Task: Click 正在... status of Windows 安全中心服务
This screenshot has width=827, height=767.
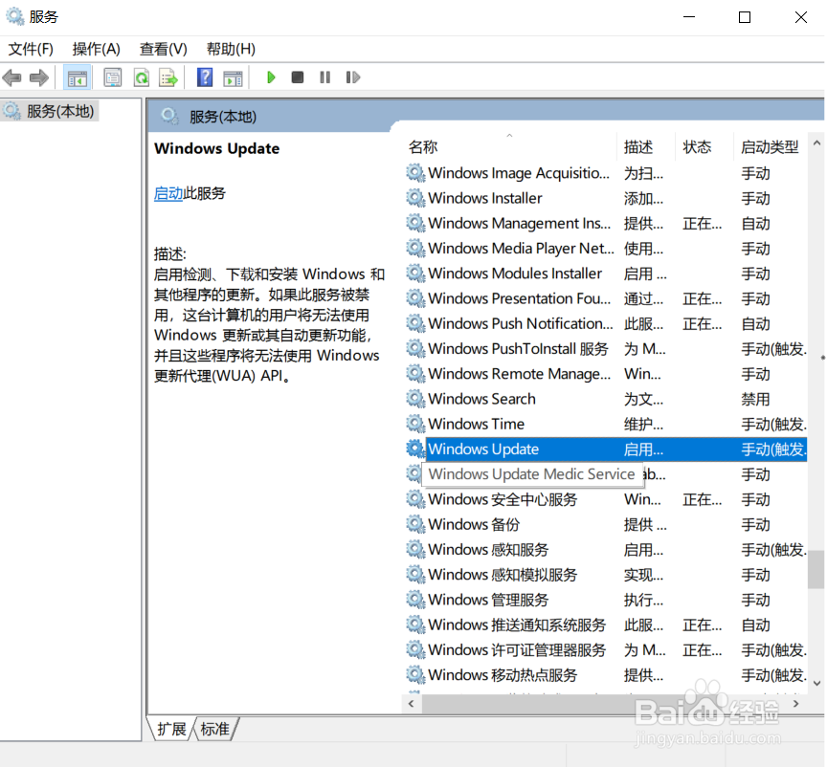Action: [x=702, y=499]
